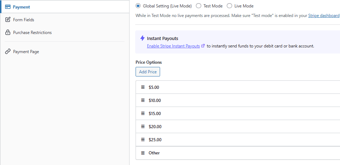Choose the Live Mode radio option

229,6
